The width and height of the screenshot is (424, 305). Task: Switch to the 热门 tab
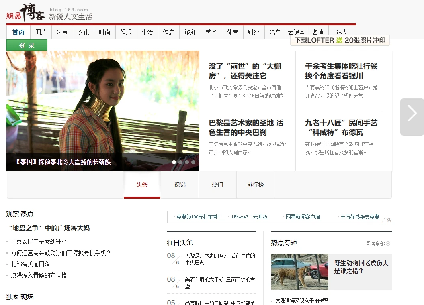tap(217, 185)
